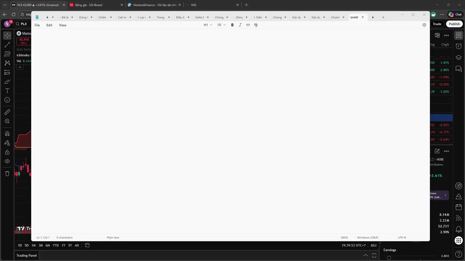Insert a link using Notepad toolbar

248,25
